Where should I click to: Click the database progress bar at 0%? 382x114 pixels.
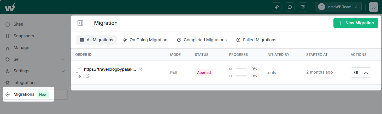[x=241, y=69]
